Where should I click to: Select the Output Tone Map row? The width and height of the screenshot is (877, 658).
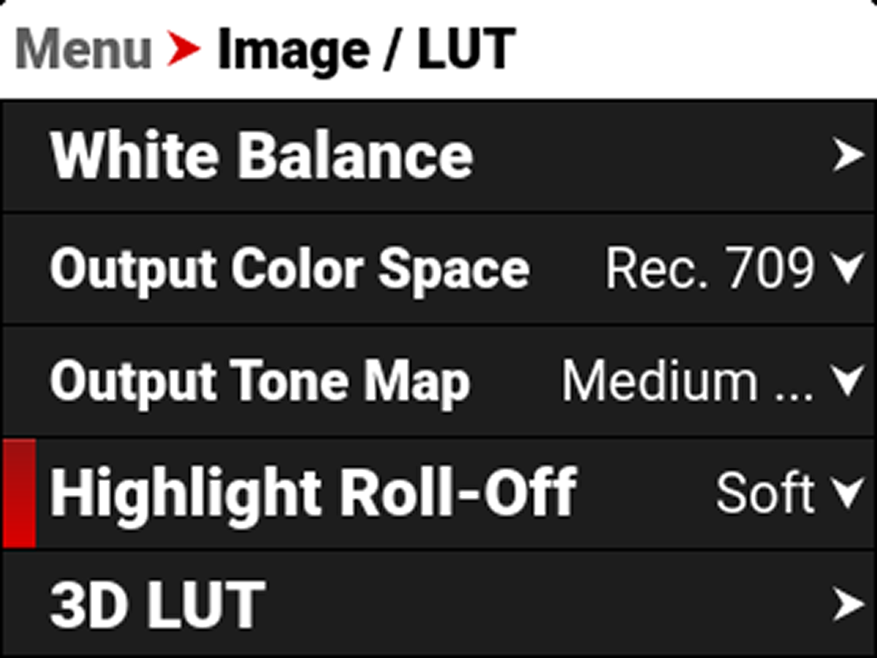pos(438,379)
